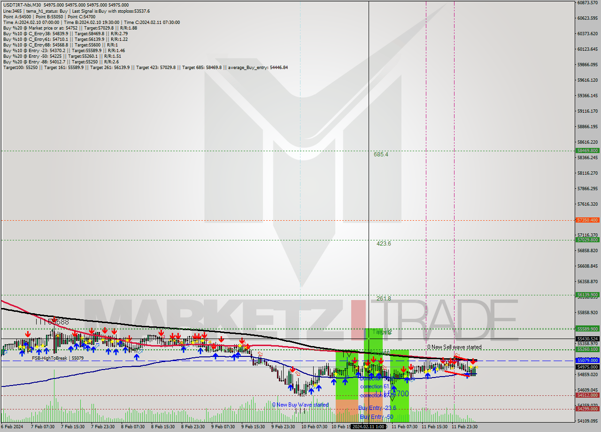Click the 'Buy %10 @ C_Entry61' line
This screenshot has width=601, height=432.
pyautogui.click(x=65, y=39)
